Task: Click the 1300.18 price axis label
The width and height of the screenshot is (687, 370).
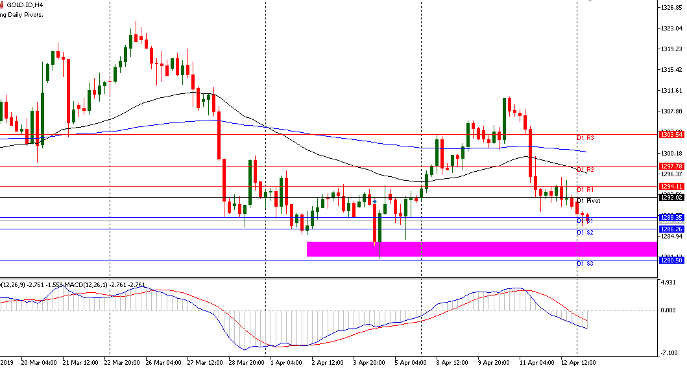Action: (671, 154)
